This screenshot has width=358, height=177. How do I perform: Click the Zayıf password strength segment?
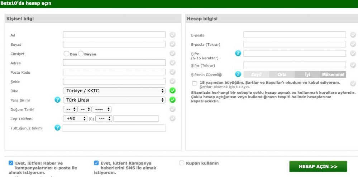[256, 74]
